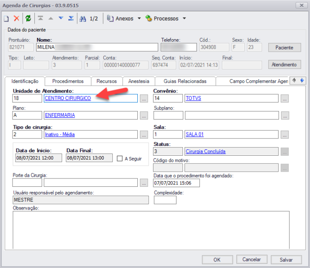Open the Anexos dropdown arrow
310x268 pixels.
click(139, 18)
